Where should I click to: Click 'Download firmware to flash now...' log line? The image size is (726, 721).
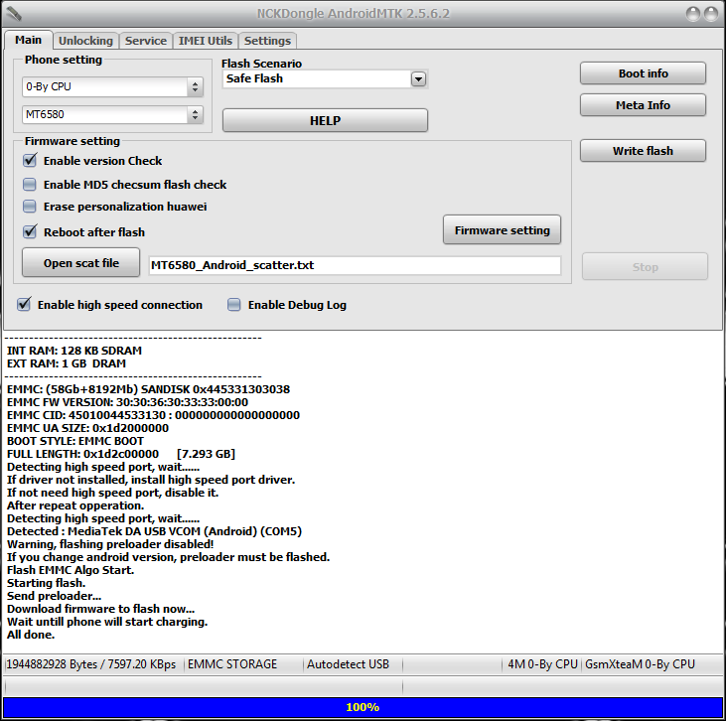pyautogui.click(x=101, y=610)
